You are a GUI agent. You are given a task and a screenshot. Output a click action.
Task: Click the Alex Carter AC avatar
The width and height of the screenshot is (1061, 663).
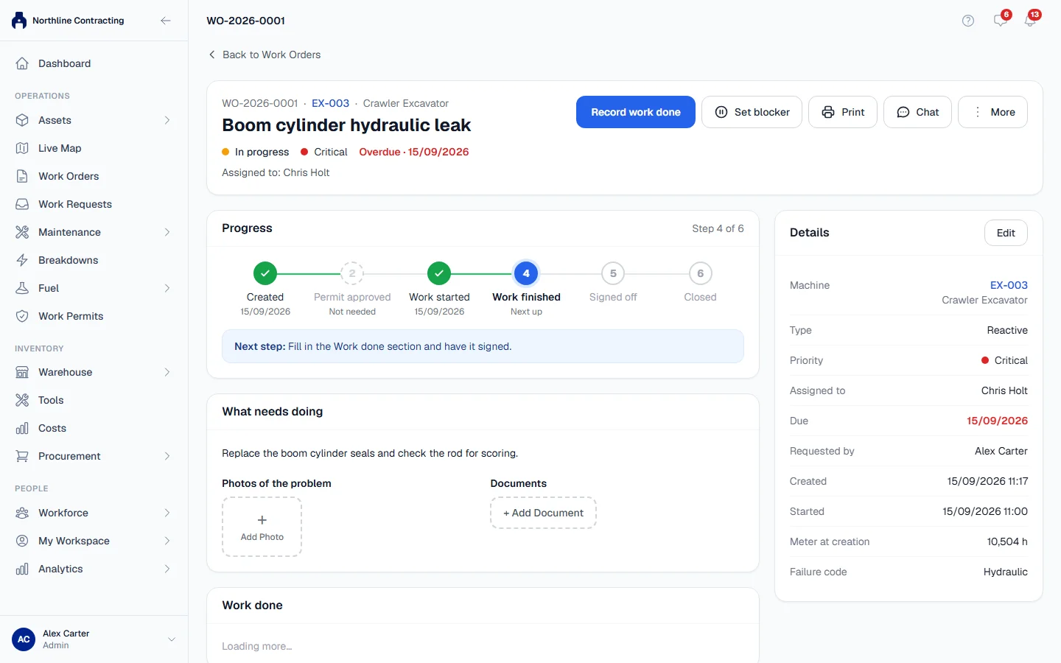coord(24,639)
